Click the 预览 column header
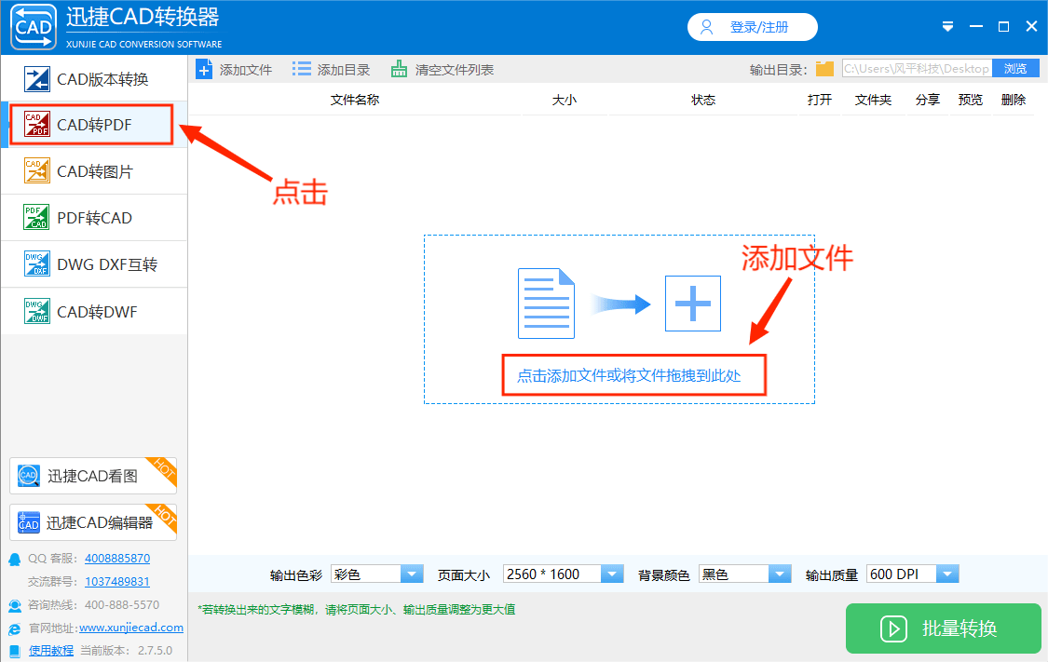1048x662 pixels. click(x=971, y=100)
